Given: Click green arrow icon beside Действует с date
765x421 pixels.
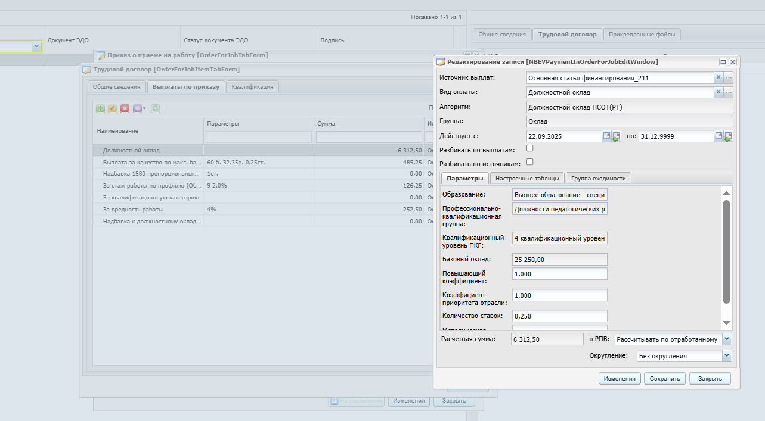Looking at the screenshot, I should point(616,136).
